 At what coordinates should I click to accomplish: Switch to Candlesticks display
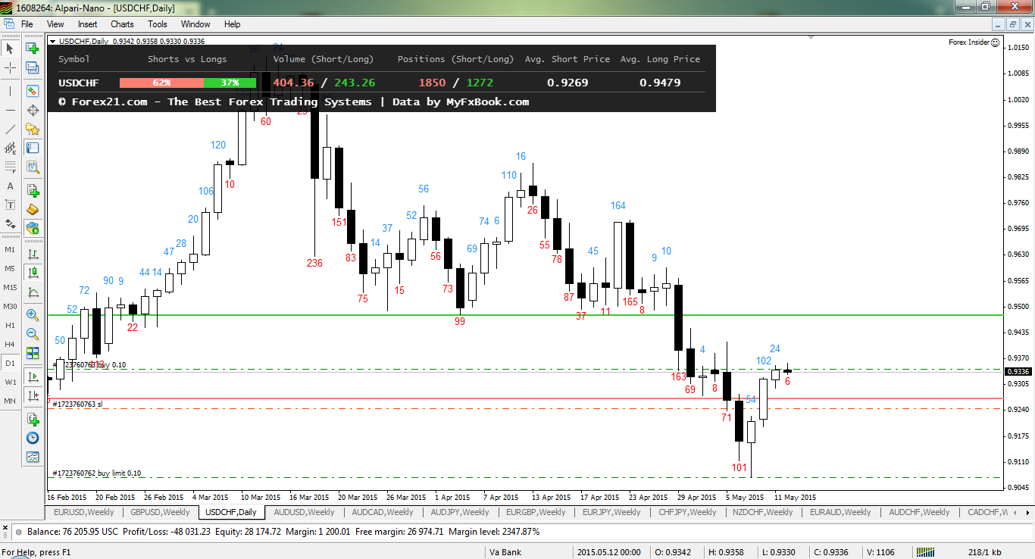(x=33, y=273)
